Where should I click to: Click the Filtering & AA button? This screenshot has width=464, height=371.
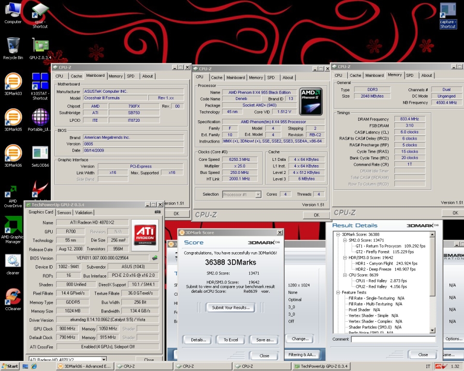(302, 355)
